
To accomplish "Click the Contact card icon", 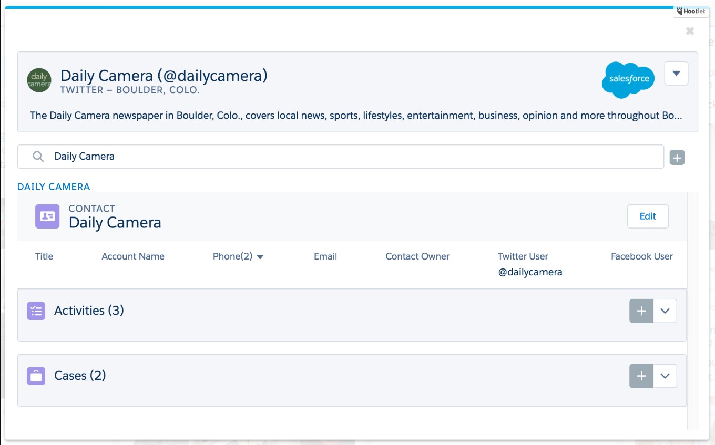I will (47, 216).
